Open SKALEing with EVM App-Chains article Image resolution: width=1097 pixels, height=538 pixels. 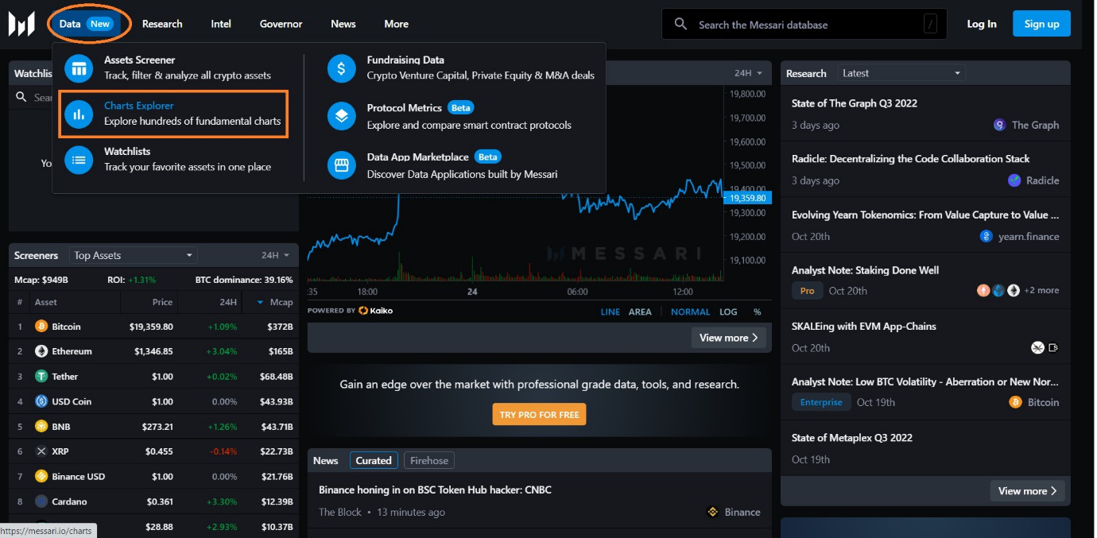click(863, 326)
